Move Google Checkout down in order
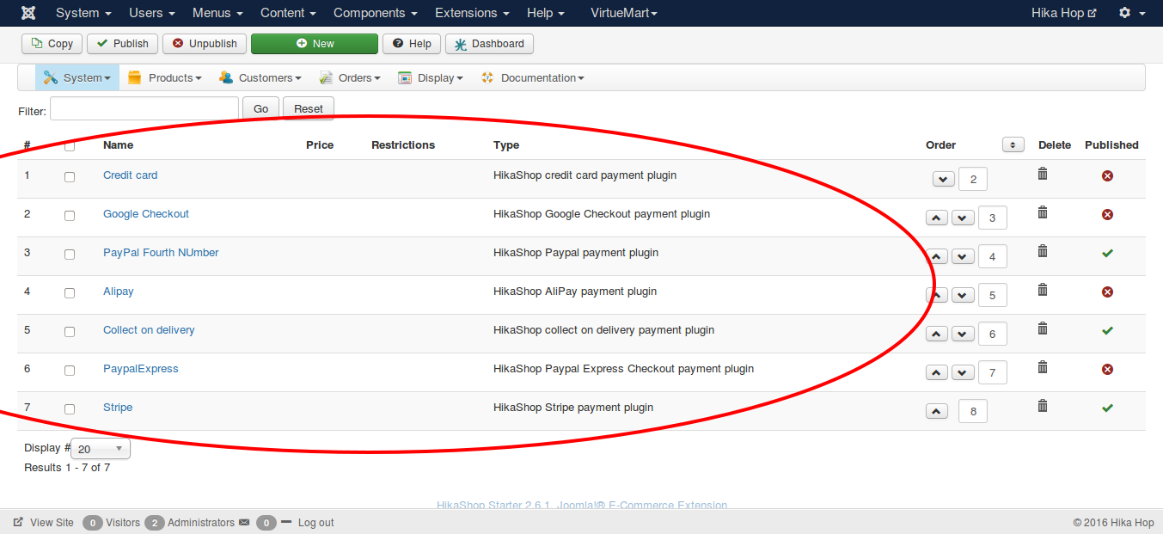The width and height of the screenshot is (1163, 534). click(x=963, y=218)
